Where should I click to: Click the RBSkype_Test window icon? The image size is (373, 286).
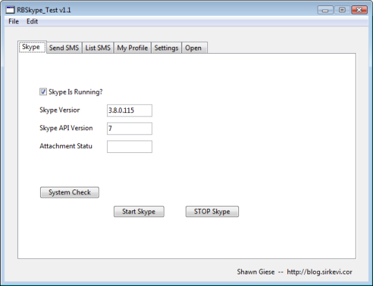click(x=10, y=10)
